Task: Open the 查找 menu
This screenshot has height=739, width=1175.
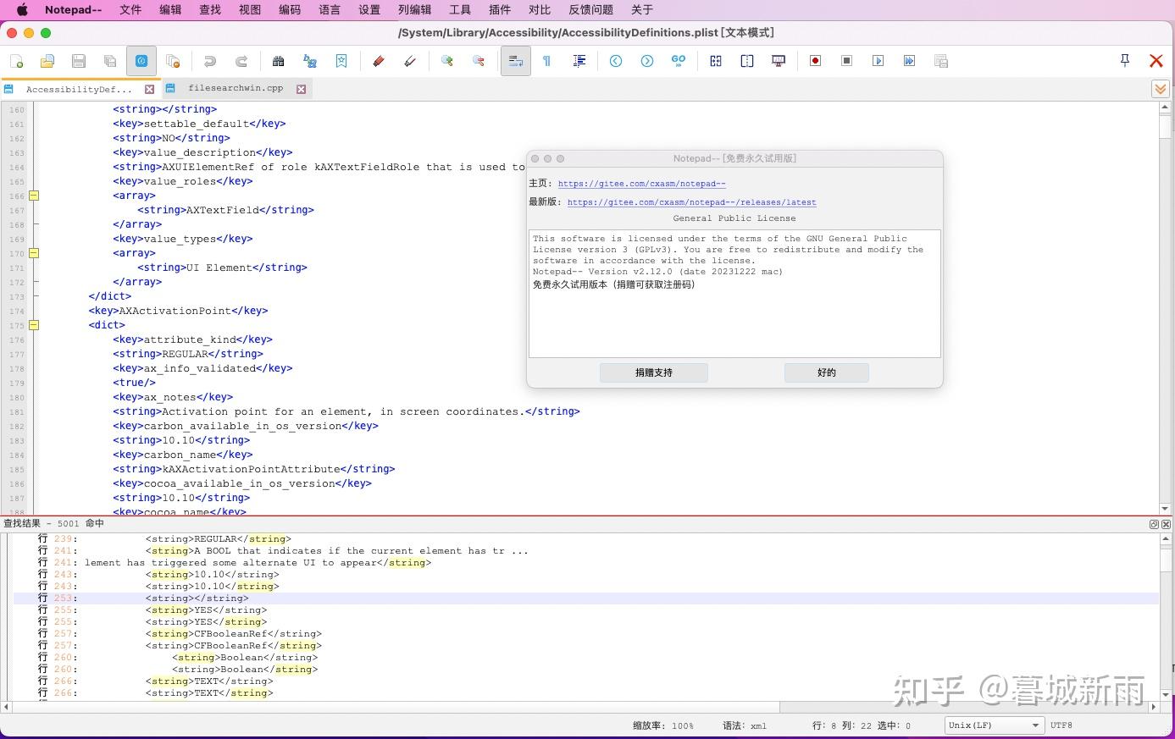Action: coord(210,9)
